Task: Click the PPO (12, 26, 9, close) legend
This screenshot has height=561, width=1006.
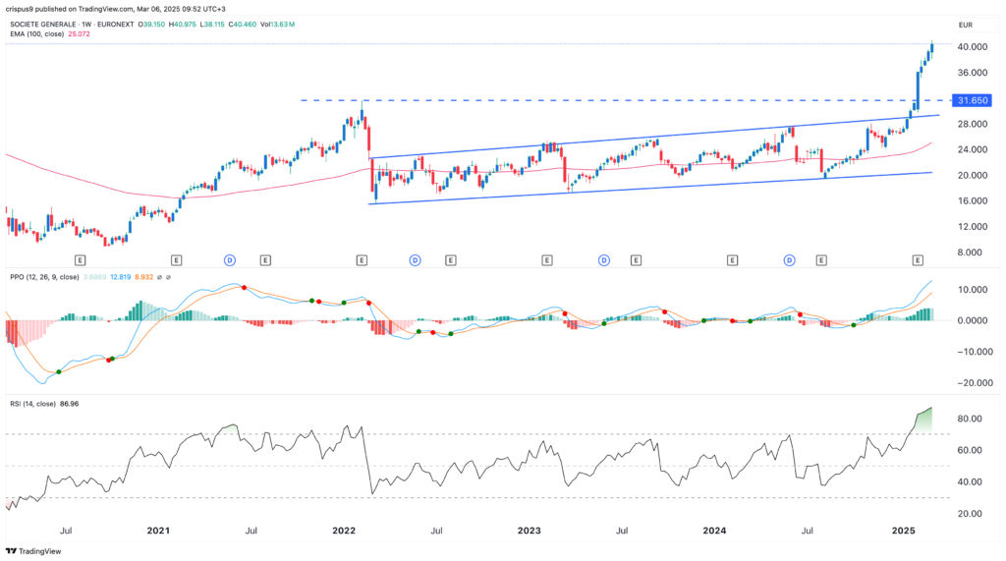Action: point(44,277)
